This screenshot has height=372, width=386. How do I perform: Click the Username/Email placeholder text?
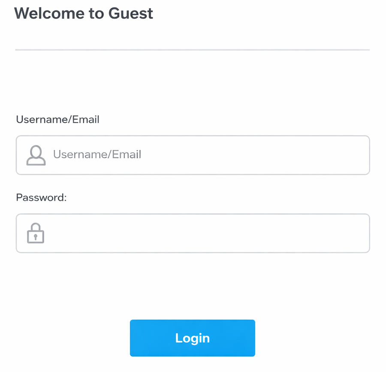pyautogui.click(x=97, y=154)
